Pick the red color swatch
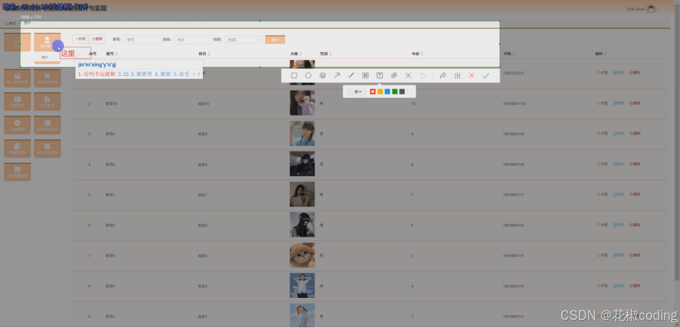The image size is (680, 328). 373,92
